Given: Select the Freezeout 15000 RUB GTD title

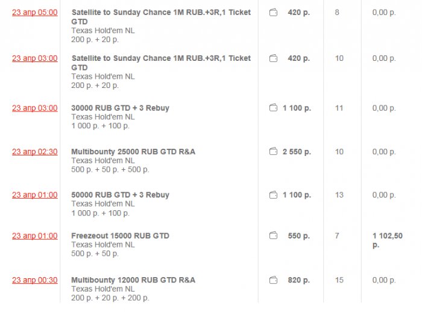Looking at the screenshot, I should point(120,236).
